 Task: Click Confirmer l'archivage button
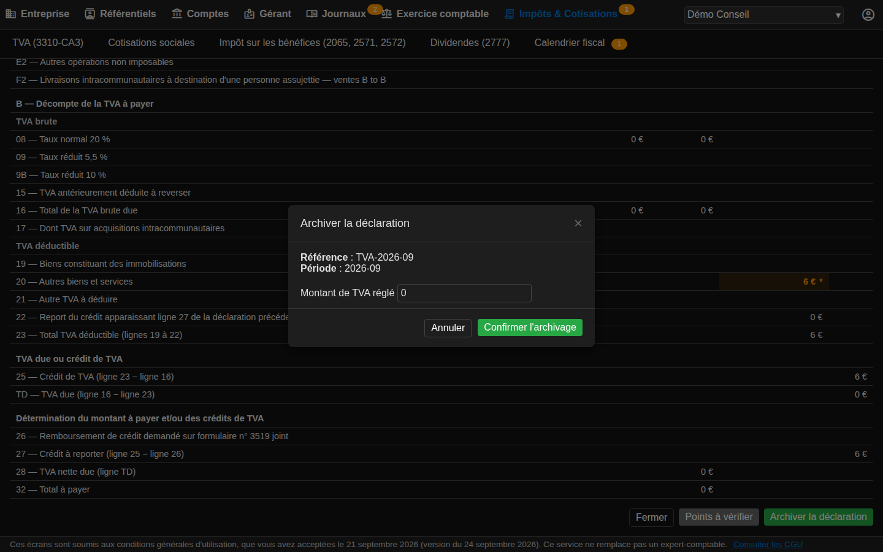click(x=530, y=328)
